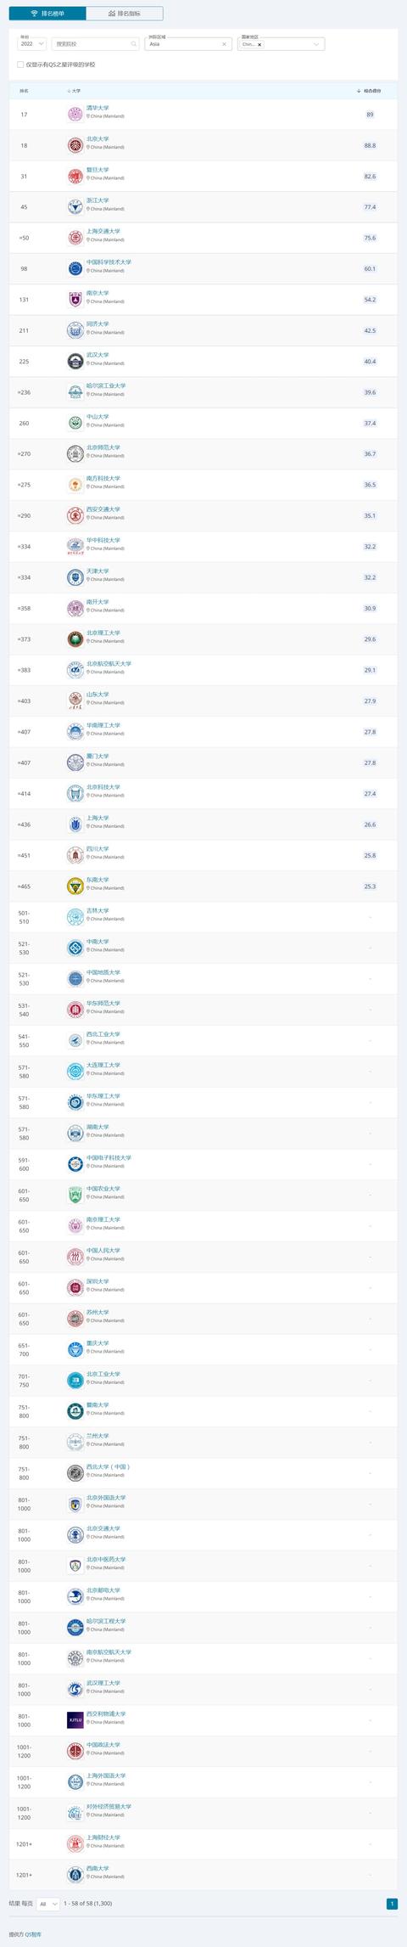
Task: Switch to the 排名指标 tab
Action: pos(125,14)
